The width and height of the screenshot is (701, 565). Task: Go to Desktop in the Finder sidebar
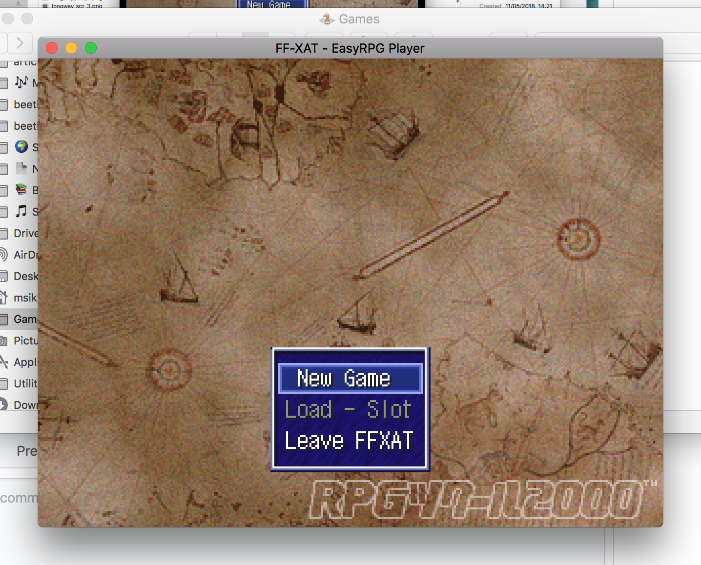point(20,276)
